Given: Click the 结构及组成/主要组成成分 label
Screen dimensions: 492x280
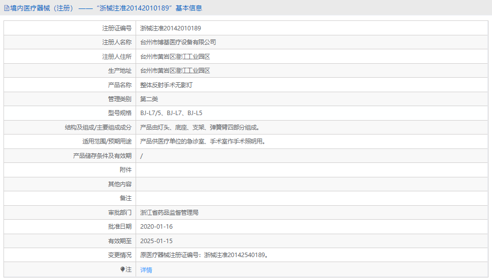Looking at the screenshot, I should pos(98,128).
